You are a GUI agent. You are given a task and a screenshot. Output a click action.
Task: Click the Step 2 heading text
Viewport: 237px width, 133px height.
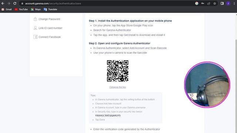119,44
